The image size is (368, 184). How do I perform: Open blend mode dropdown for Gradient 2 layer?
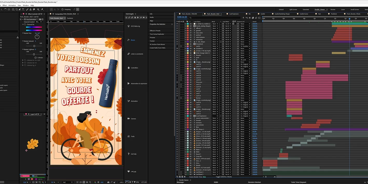click(215, 49)
